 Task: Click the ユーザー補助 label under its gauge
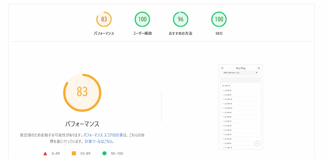click(142, 33)
